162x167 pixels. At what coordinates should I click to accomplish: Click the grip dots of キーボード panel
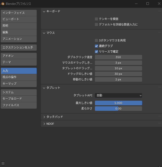(159, 11)
